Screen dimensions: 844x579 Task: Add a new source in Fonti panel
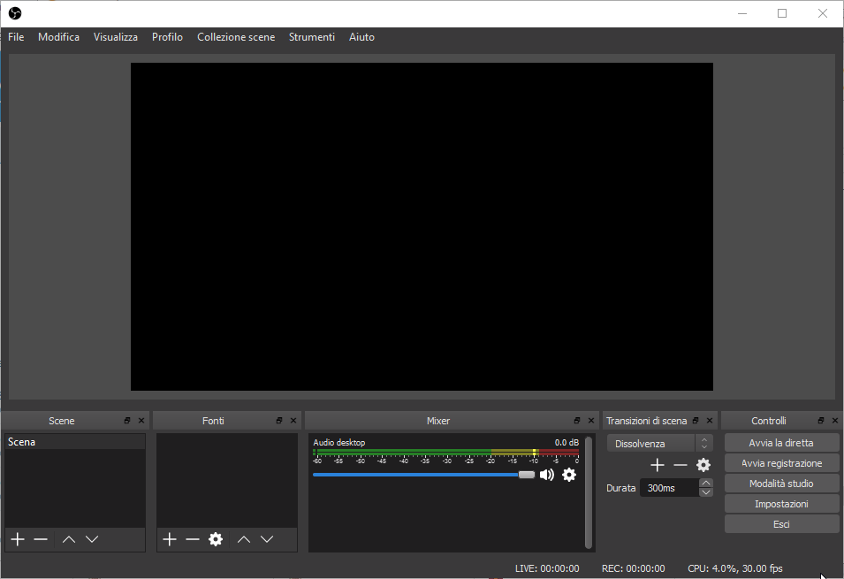tap(170, 539)
